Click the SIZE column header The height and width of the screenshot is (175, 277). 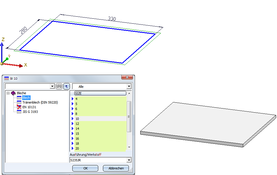(100, 93)
